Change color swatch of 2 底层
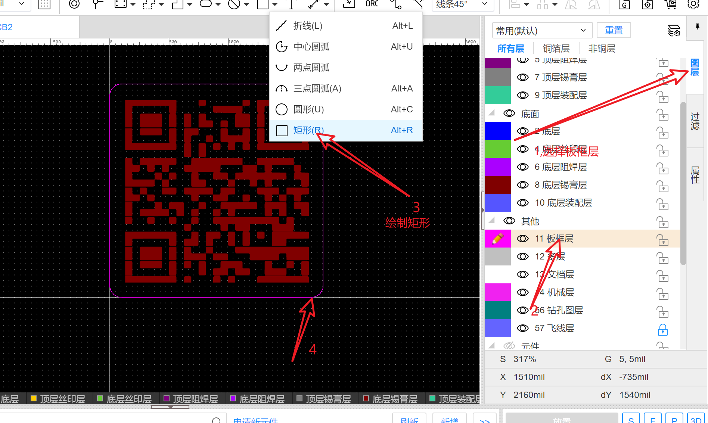Image resolution: width=708 pixels, height=423 pixels. tap(497, 131)
